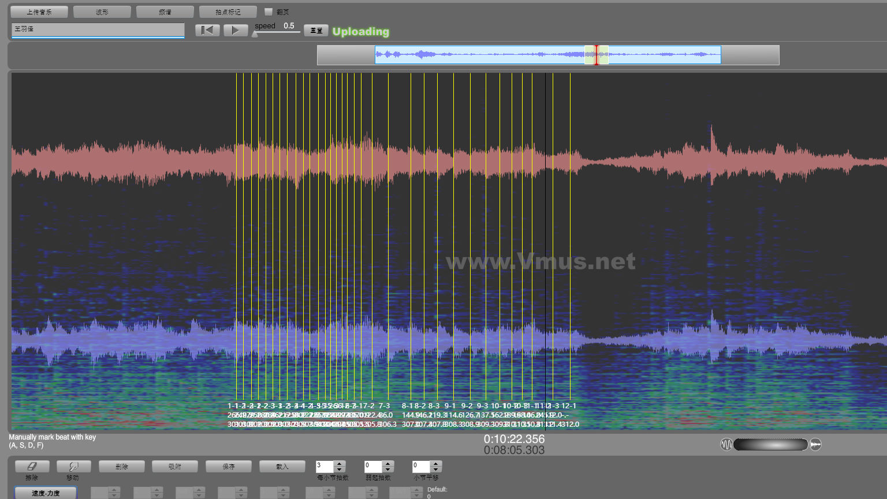This screenshot has height=499, width=887.
Task: Click the red playhead in overview waveform
Action: tap(597, 55)
